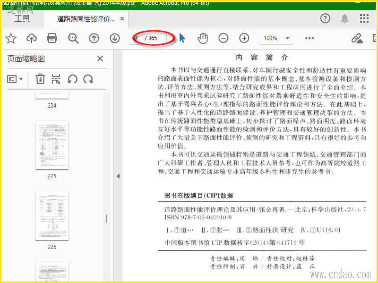Close the 页面缩略图 panel

click(x=100, y=58)
